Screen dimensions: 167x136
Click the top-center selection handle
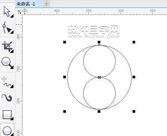99,42
